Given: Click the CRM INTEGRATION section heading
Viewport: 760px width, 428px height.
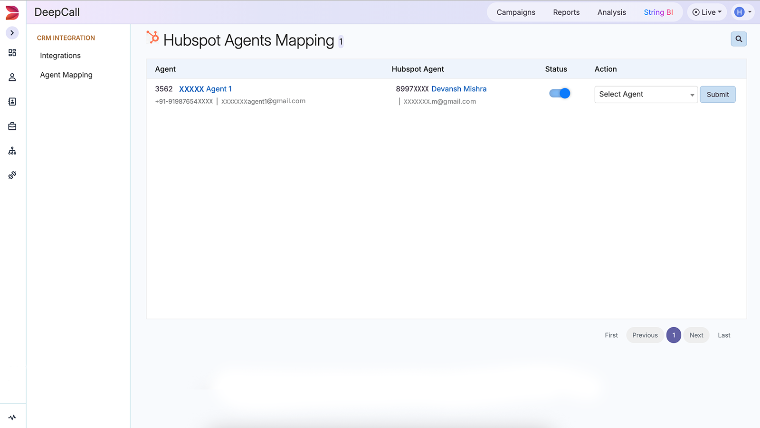Looking at the screenshot, I should [x=66, y=38].
